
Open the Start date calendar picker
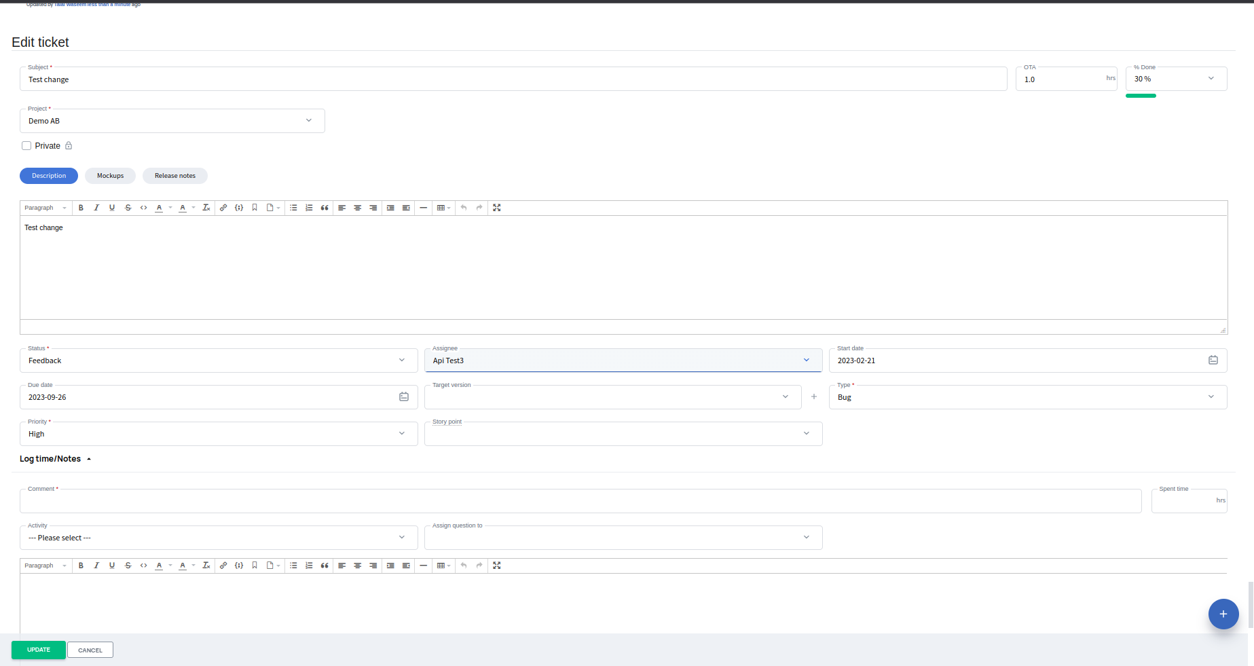coord(1213,360)
